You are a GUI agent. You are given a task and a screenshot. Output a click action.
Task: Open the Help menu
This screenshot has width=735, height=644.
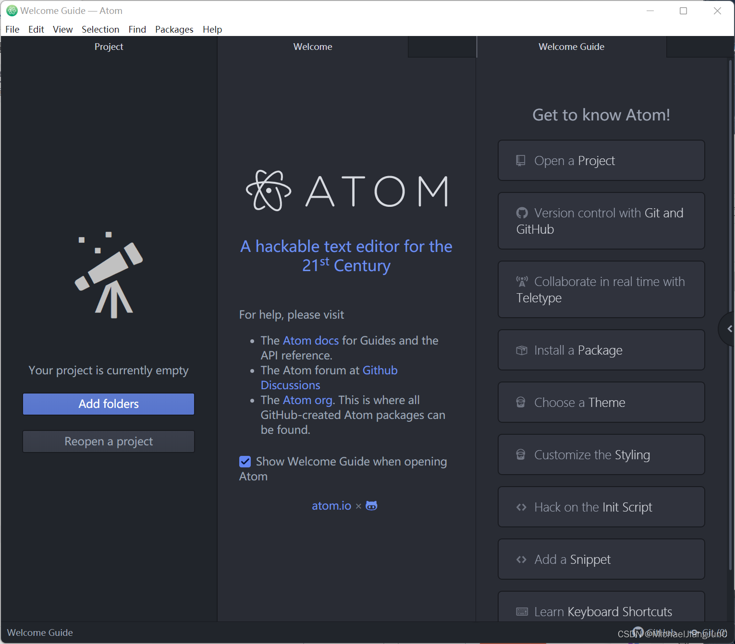pos(212,29)
